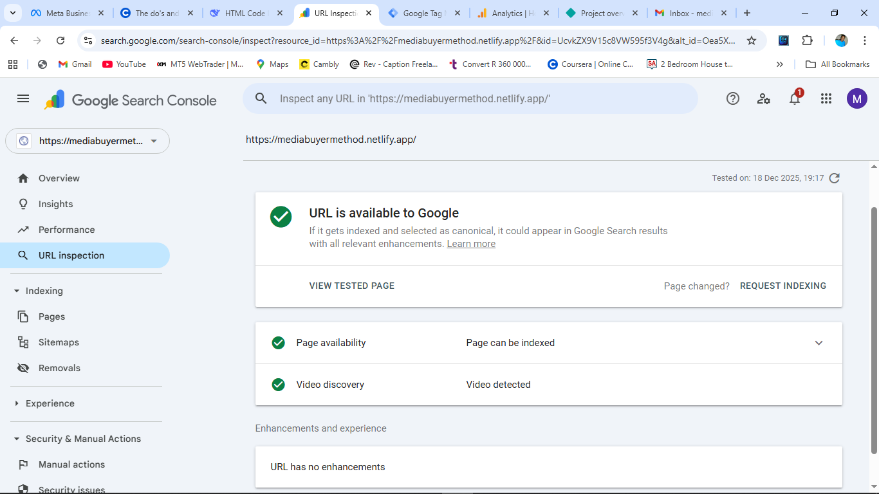The image size is (879, 494).
Task: Open the property selector dropdown
Action: (x=88, y=141)
